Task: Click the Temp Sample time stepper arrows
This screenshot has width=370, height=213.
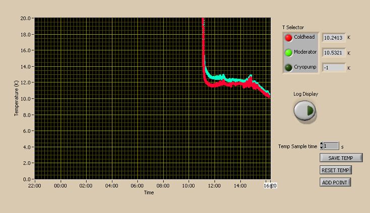Action: [321, 146]
